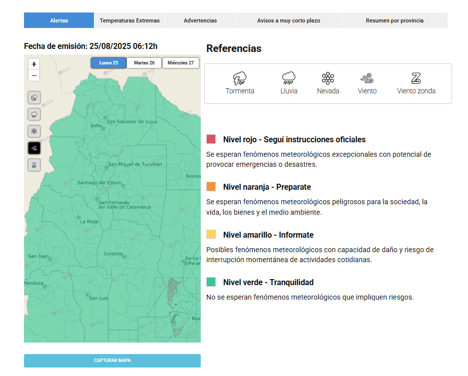
Task: Click the Cordoba label on the map
Action: pos(113,254)
